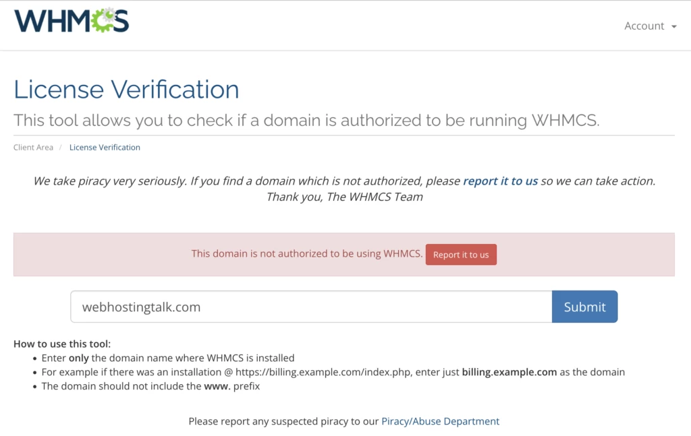The width and height of the screenshot is (691, 436).
Task: Select the License Verification breadcrumb
Action: point(105,147)
